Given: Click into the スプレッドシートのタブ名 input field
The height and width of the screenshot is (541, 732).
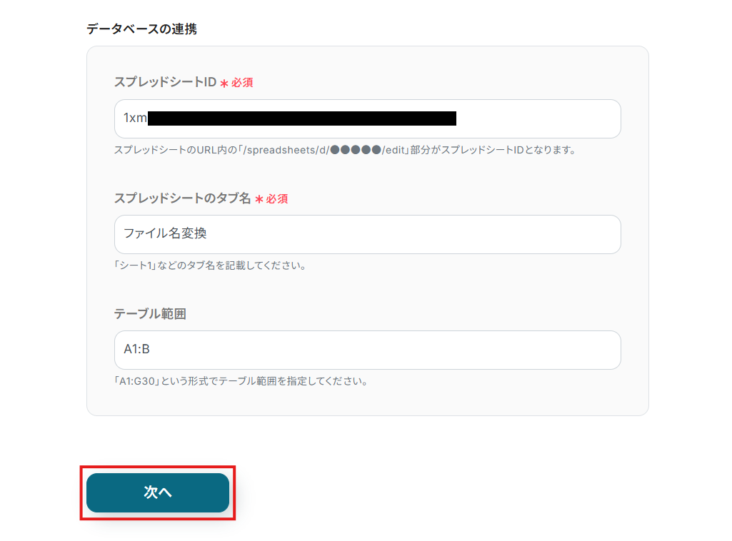Looking at the screenshot, I should [x=367, y=234].
